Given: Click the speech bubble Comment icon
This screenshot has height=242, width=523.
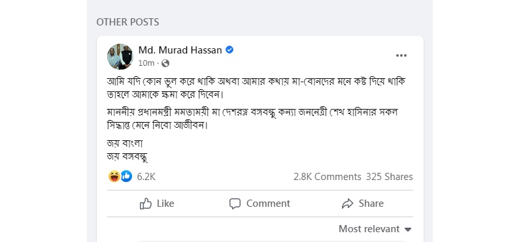Looking at the screenshot, I should tap(235, 204).
